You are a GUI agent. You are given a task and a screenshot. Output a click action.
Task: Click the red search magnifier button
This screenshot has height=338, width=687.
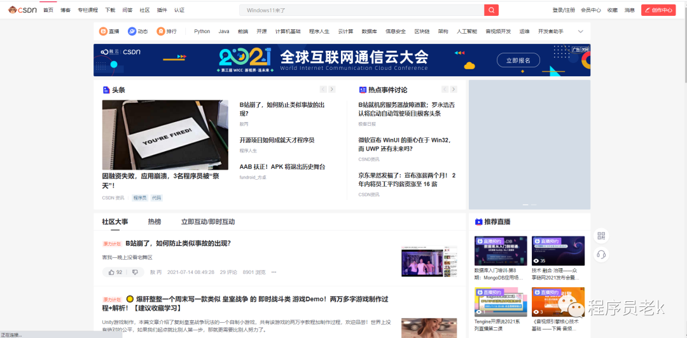pyautogui.click(x=491, y=10)
